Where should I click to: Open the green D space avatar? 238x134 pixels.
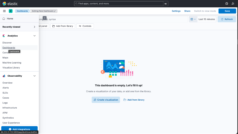(x=11, y=11)
